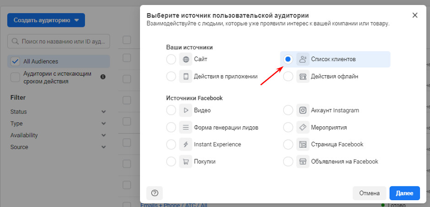Click the Отмена button
The width and height of the screenshot is (430, 207).
370,193
